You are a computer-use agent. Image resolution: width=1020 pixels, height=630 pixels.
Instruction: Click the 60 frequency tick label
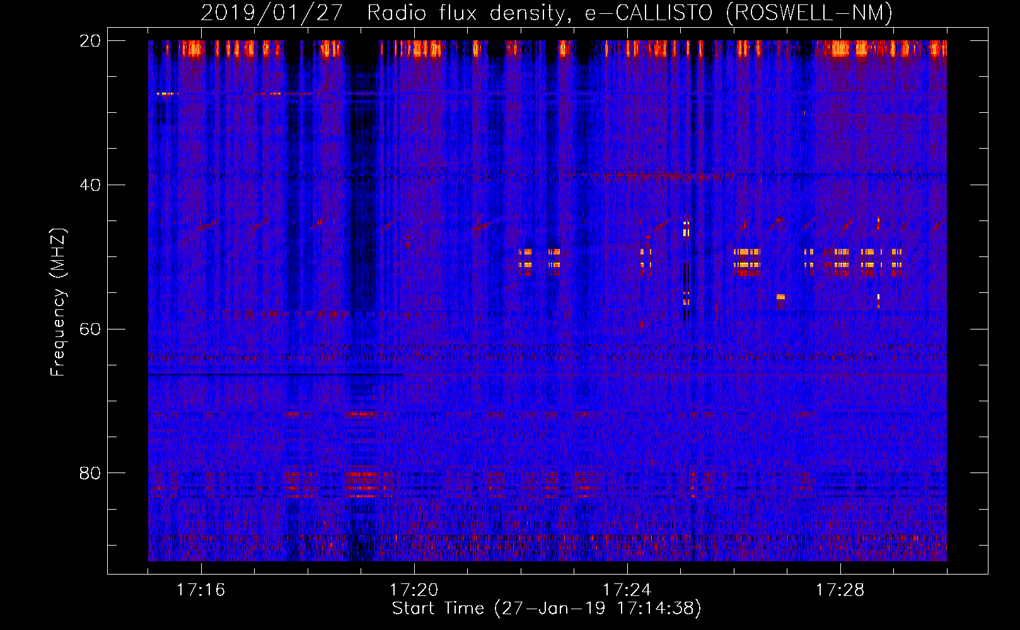click(90, 329)
